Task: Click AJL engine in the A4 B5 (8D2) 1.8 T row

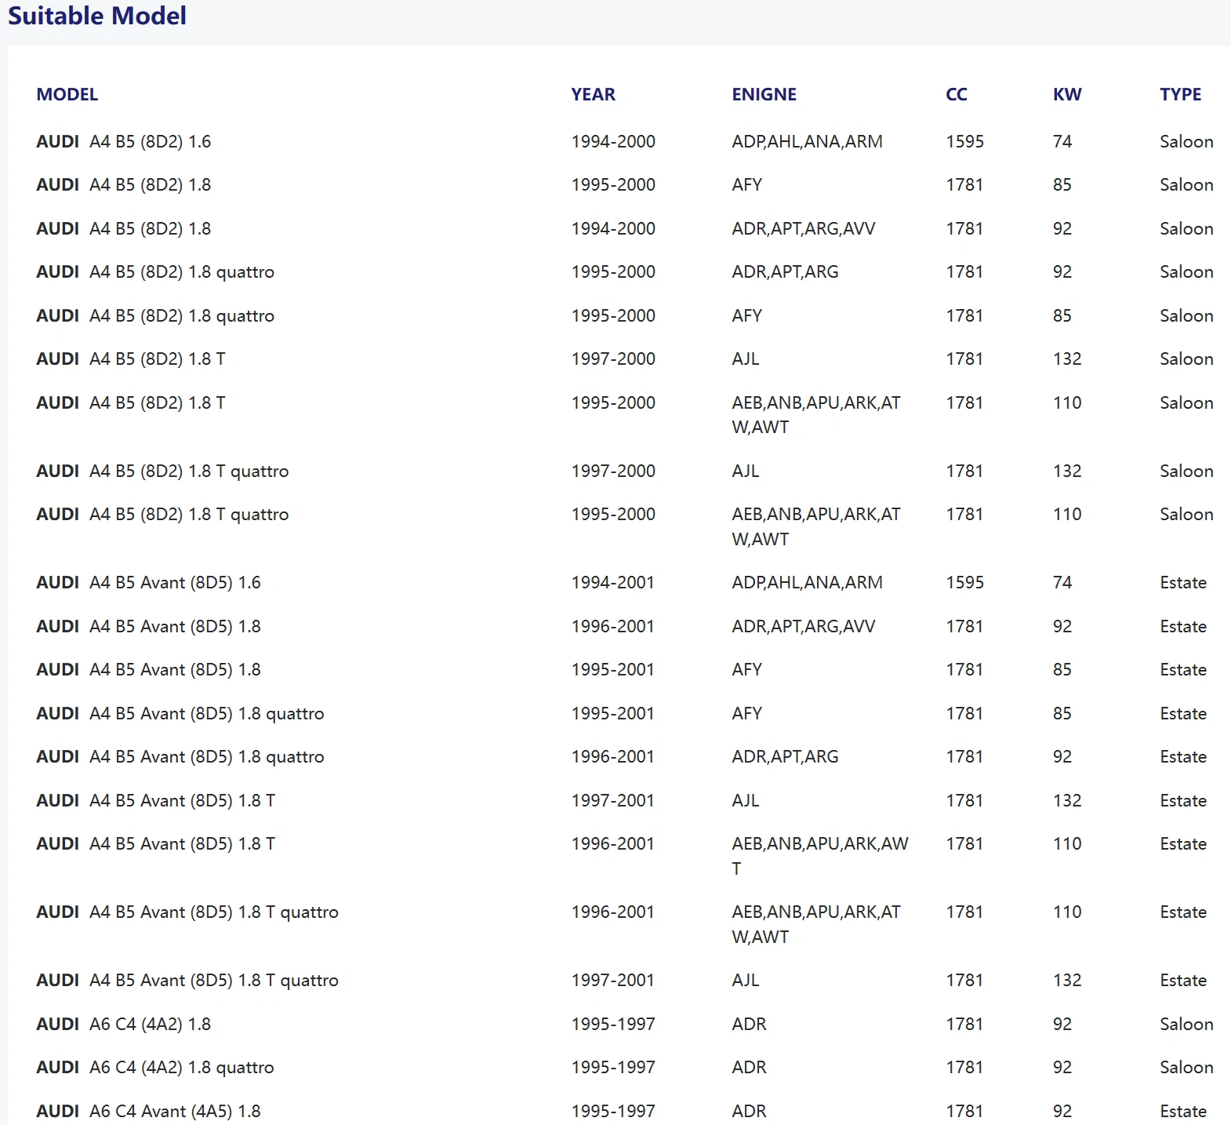Action: 746,359
